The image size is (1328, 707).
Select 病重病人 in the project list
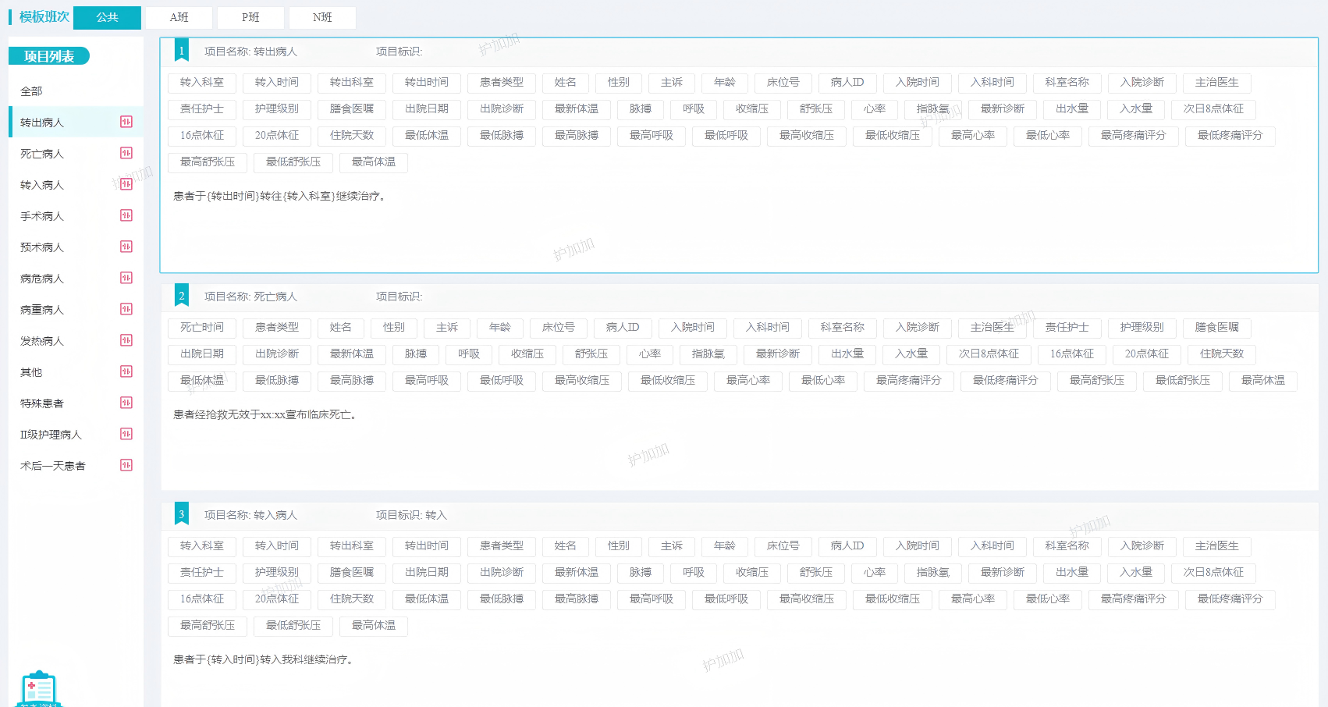coord(76,310)
